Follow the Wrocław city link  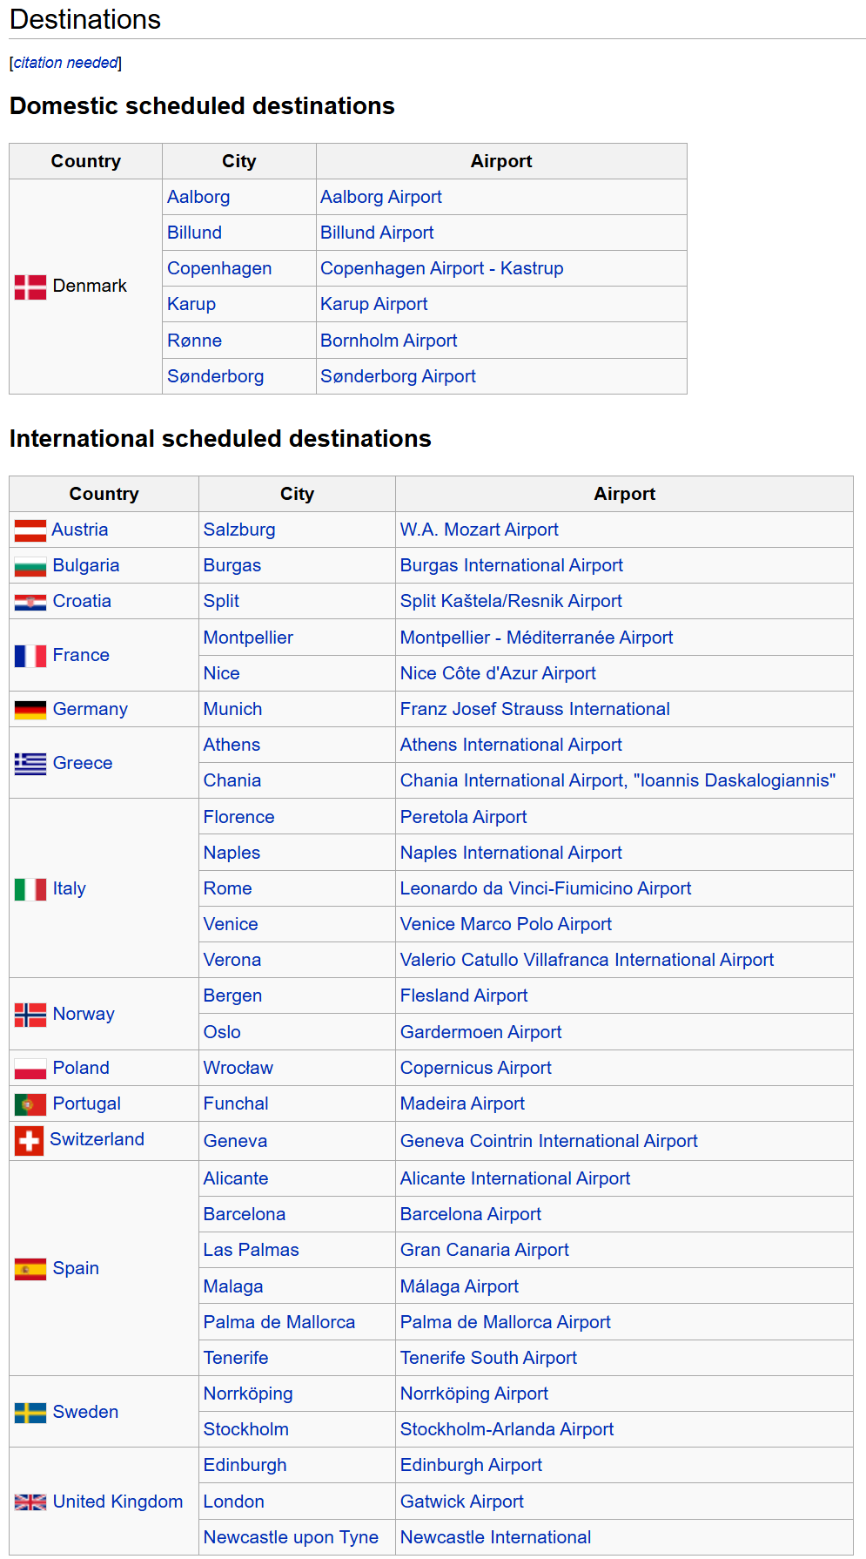(238, 1068)
